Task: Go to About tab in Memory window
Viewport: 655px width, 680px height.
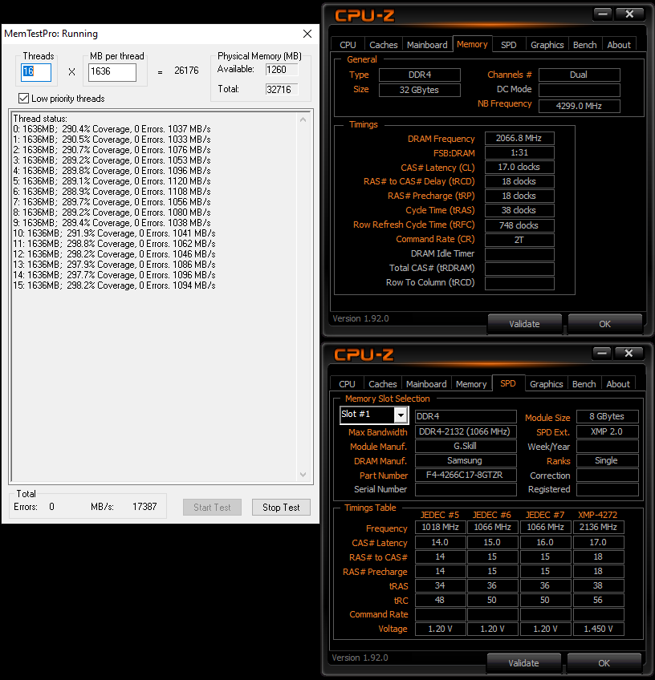Action: point(618,45)
